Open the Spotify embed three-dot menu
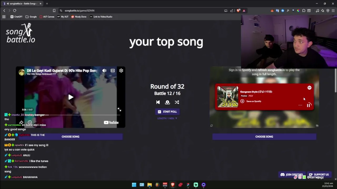This screenshot has width=337, height=189. point(300,105)
